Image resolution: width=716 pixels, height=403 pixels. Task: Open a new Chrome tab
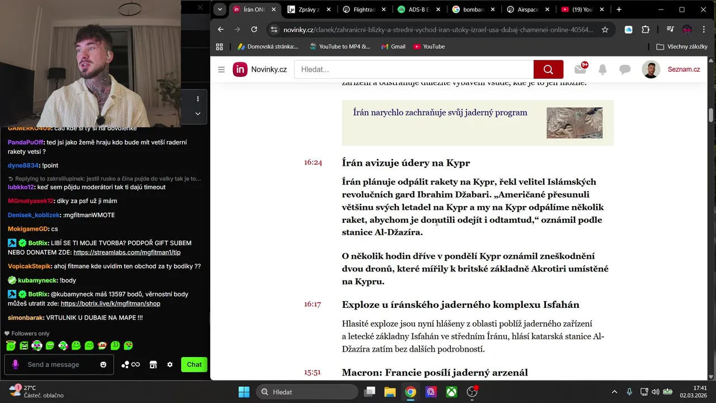(619, 10)
